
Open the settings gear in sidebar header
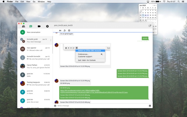(47, 26)
